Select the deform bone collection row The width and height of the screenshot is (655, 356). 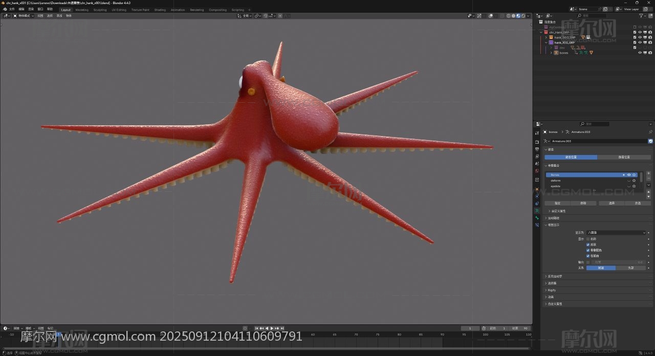[x=593, y=181]
